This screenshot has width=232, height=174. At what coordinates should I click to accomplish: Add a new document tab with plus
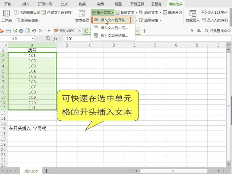point(144,31)
